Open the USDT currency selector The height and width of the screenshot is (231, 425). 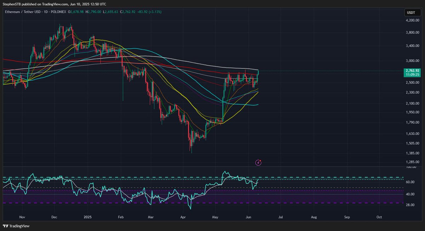tap(412, 13)
